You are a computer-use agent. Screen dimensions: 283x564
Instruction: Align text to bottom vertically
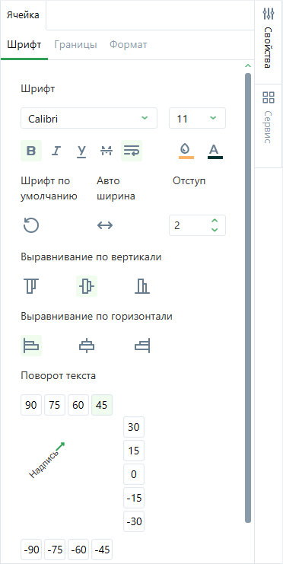142,286
